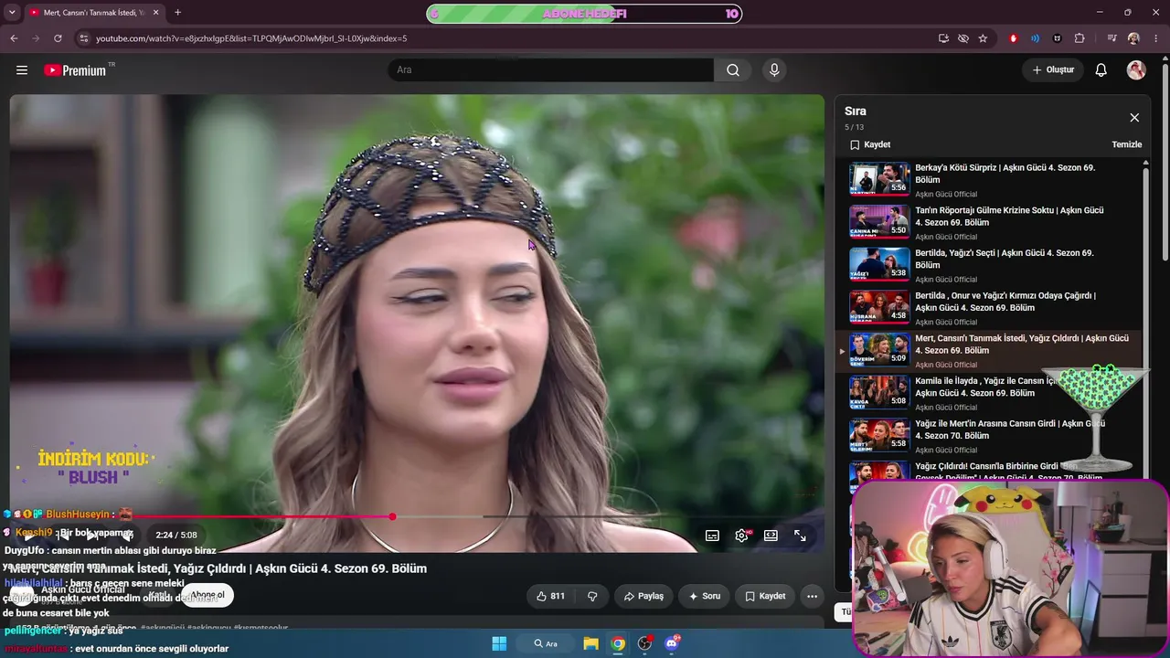Bookmark this page with the star
This screenshot has width=1170, height=658.
pyautogui.click(x=983, y=38)
